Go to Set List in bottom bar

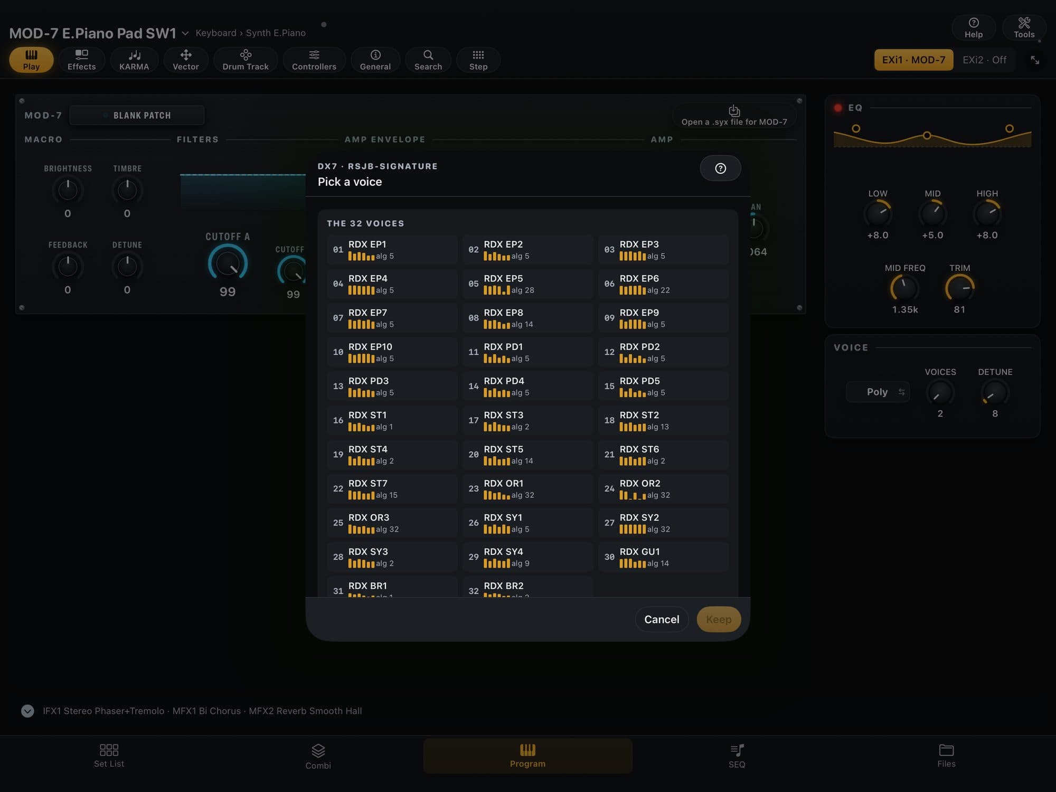[x=109, y=756]
